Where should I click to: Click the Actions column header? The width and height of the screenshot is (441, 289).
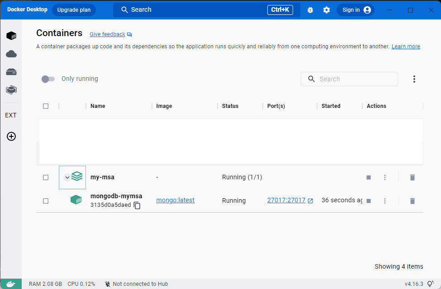[376, 106]
